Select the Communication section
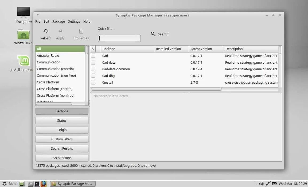This screenshot has height=187, width=308. [x=60, y=62]
